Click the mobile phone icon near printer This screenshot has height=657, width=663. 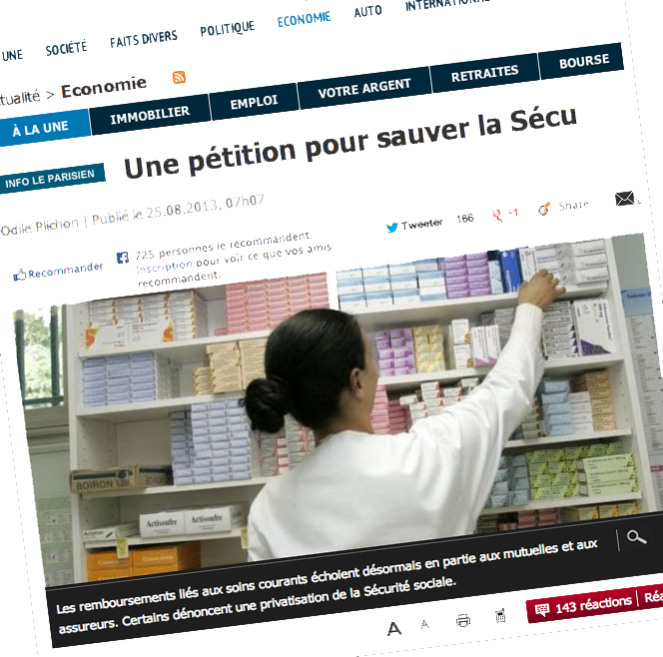(500, 616)
